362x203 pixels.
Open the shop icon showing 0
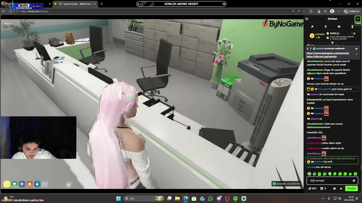pyautogui.click(x=323, y=189)
